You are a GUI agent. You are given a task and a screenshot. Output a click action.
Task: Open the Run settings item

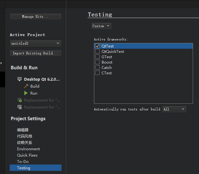click(x=34, y=93)
